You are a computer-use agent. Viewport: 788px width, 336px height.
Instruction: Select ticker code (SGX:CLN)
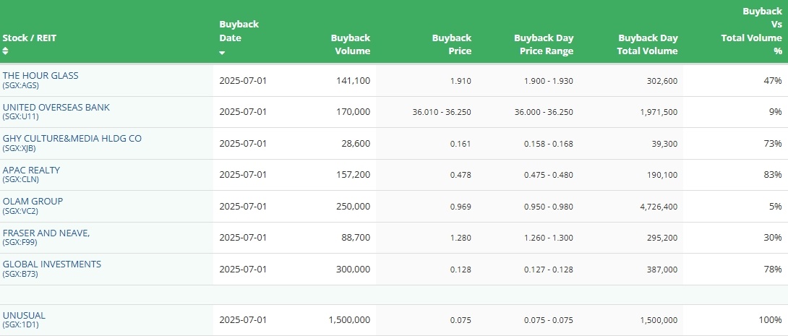21,179
